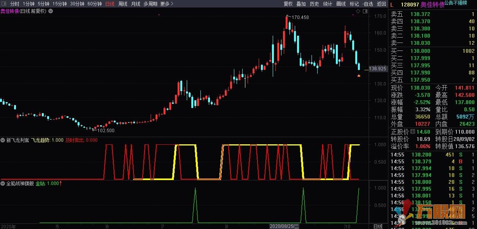Click the 转股值 value 136.576

point(464,146)
